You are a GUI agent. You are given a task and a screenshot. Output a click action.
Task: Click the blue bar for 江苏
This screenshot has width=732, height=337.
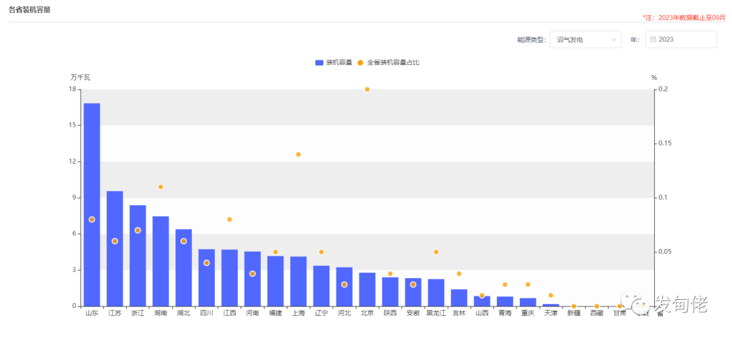[x=115, y=248]
